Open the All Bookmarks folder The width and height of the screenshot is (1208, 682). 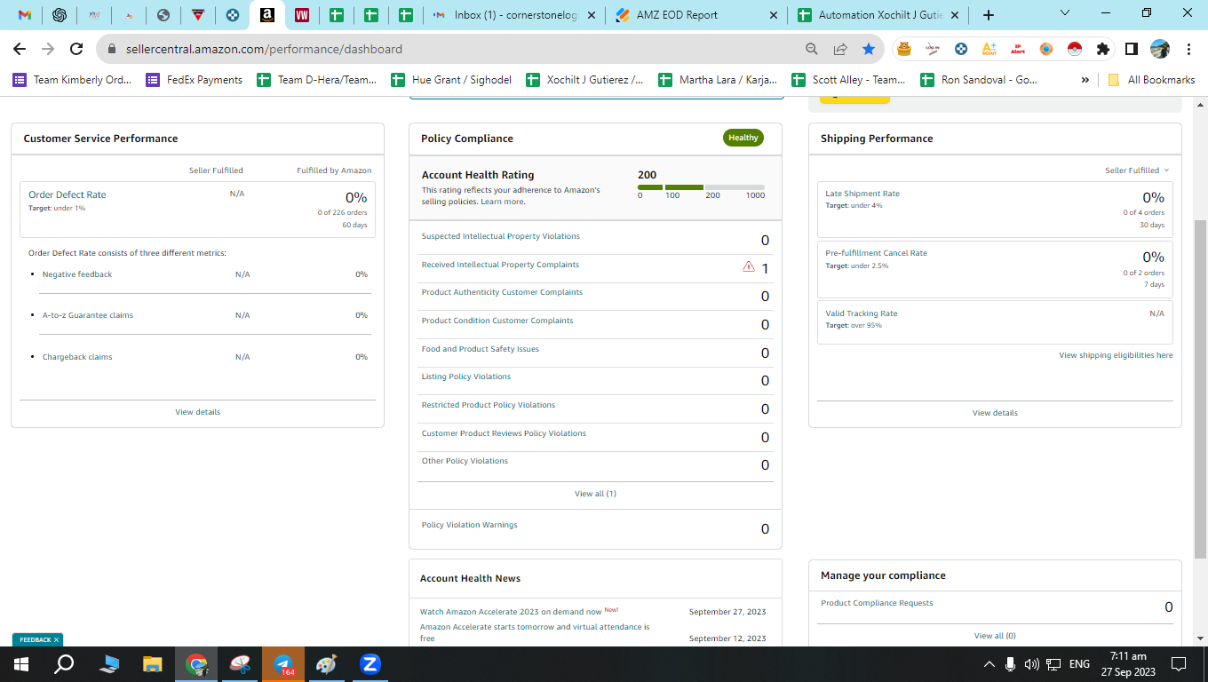click(x=1152, y=80)
